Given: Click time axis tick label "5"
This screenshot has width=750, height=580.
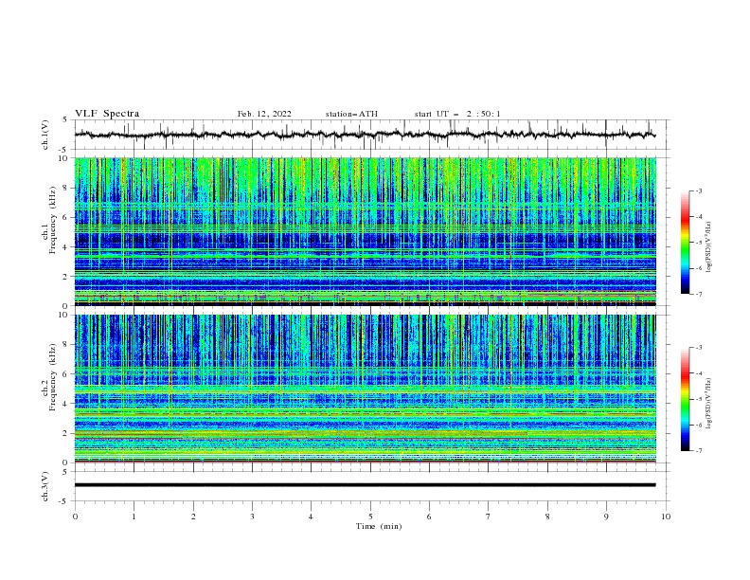Looking at the screenshot, I should [x=370, y=517].
